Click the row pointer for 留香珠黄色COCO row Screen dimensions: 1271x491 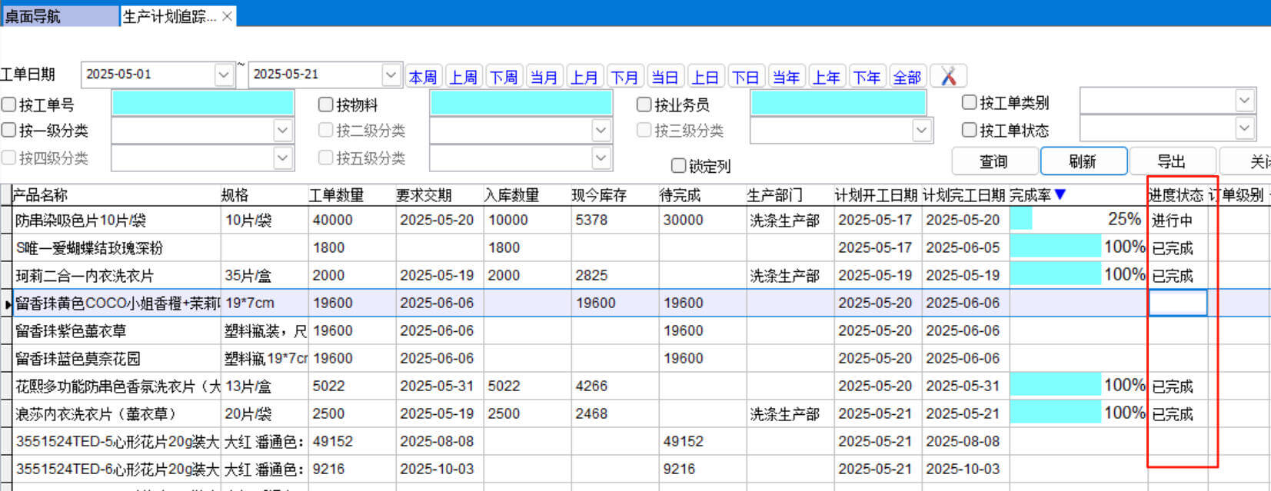coord(7,304)
